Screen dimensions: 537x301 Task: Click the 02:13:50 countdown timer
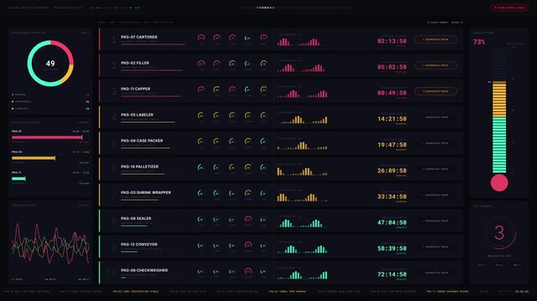click(392, 41)
